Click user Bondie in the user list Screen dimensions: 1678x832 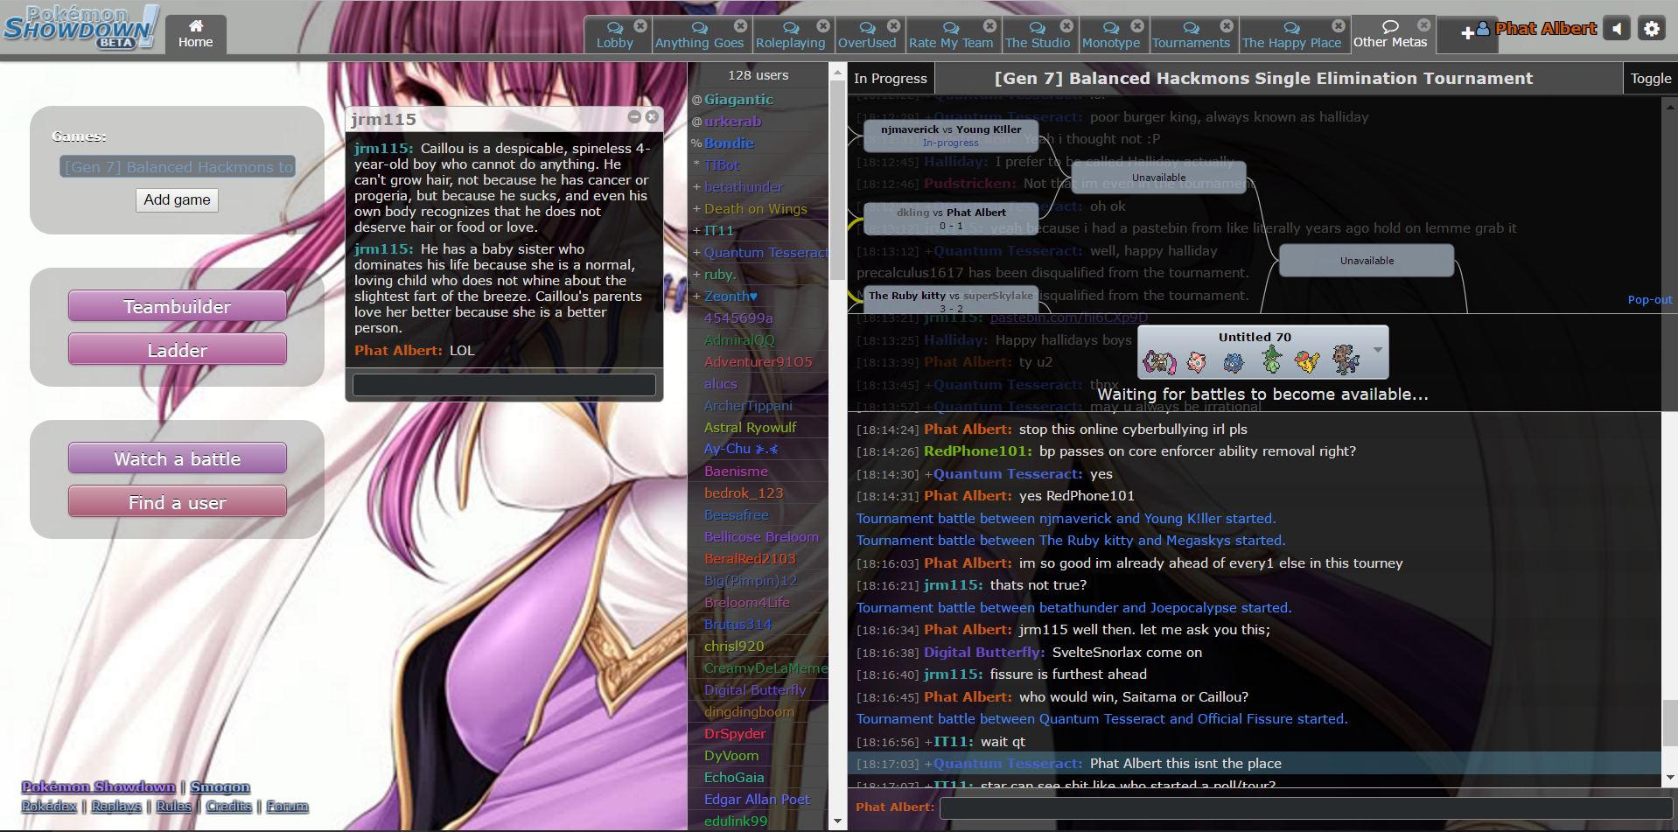click(729, 143)
